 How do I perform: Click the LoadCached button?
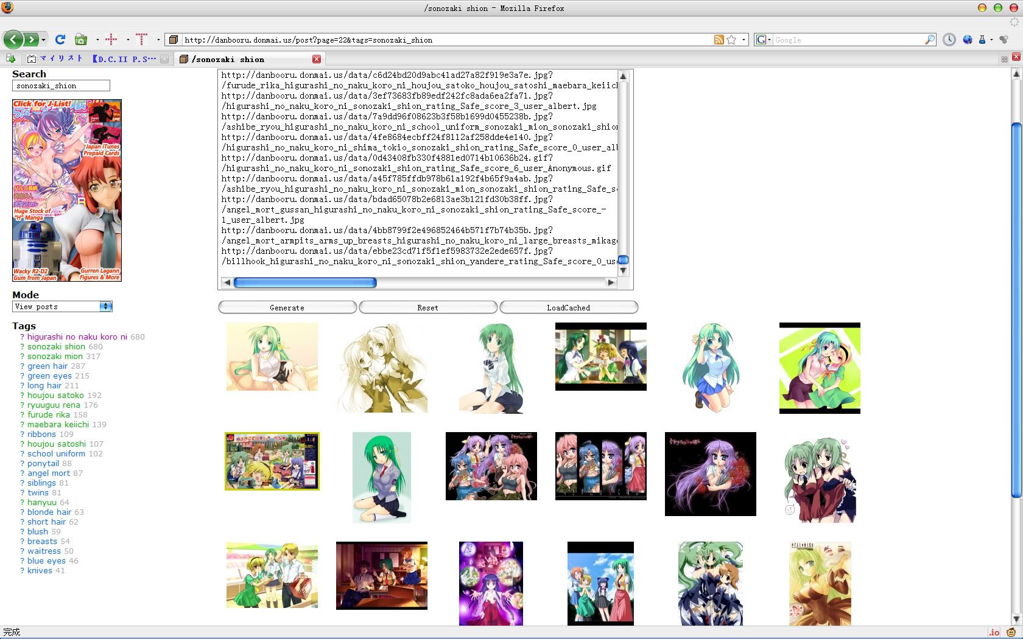(569, 307)
